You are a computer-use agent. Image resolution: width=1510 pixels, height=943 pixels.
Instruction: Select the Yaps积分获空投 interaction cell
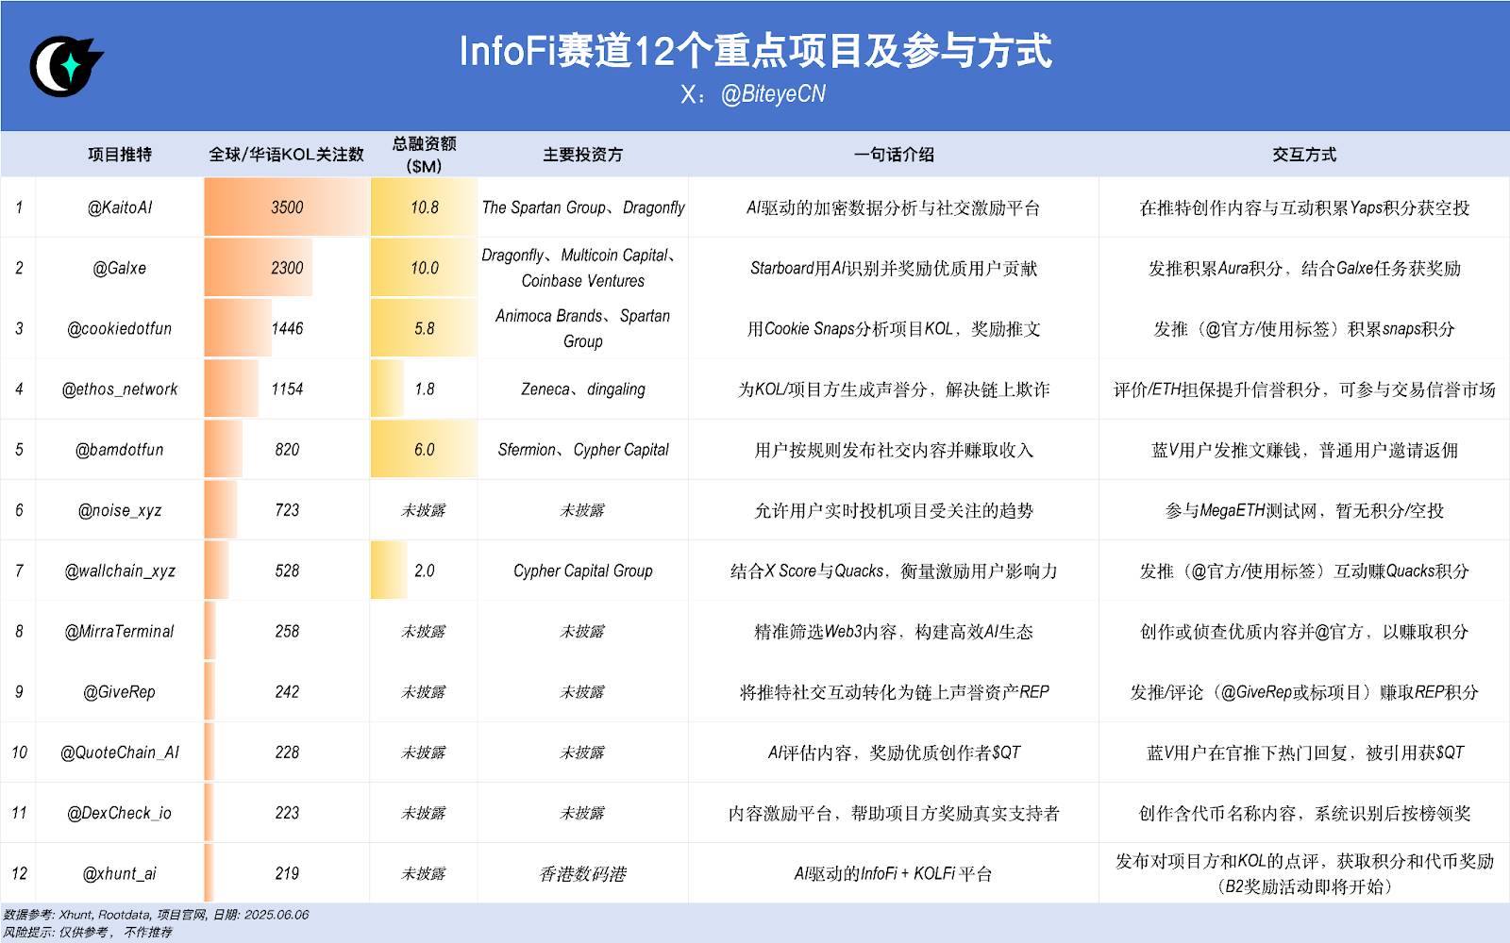coord(1304,207)
